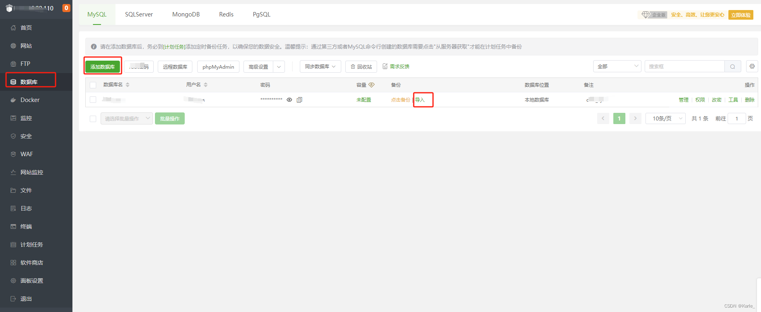Image resolution: width=761 pixels, height=312 pixels.
Task: Open the table column settings gear
Action: pyautogui.click(x=752, y=66)
